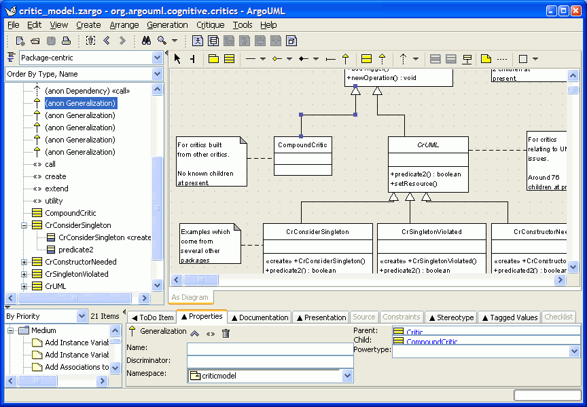Expand the CrConstructorNeeded tree node

(x=24, y=262)
